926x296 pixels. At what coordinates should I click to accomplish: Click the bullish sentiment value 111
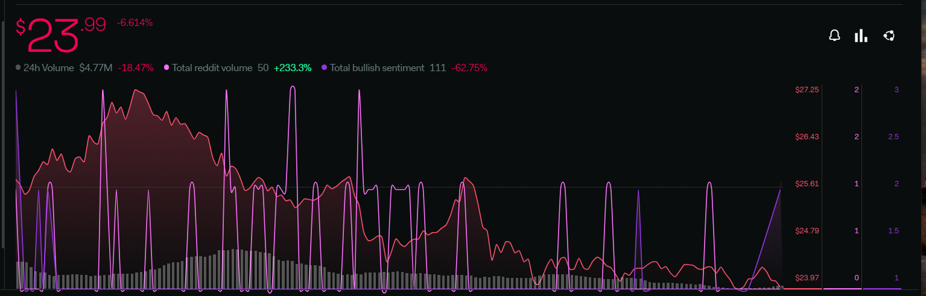pos(437,68)
